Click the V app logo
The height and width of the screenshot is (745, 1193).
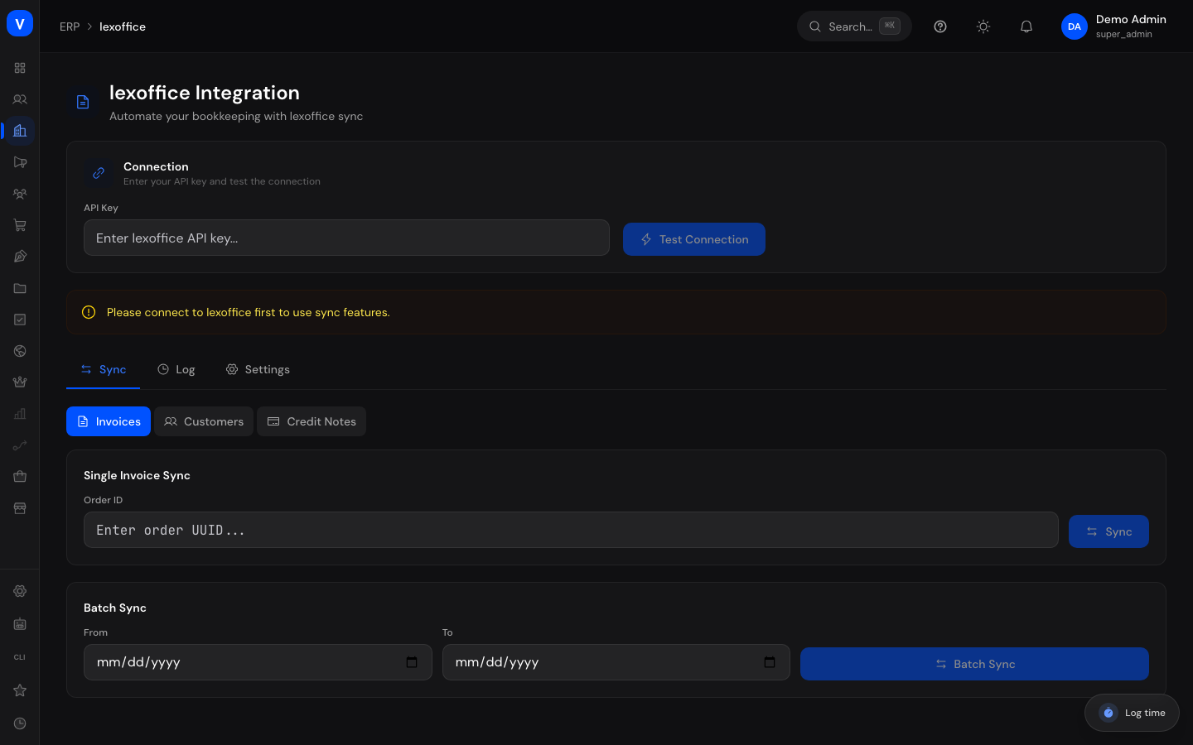pos(20,23)
